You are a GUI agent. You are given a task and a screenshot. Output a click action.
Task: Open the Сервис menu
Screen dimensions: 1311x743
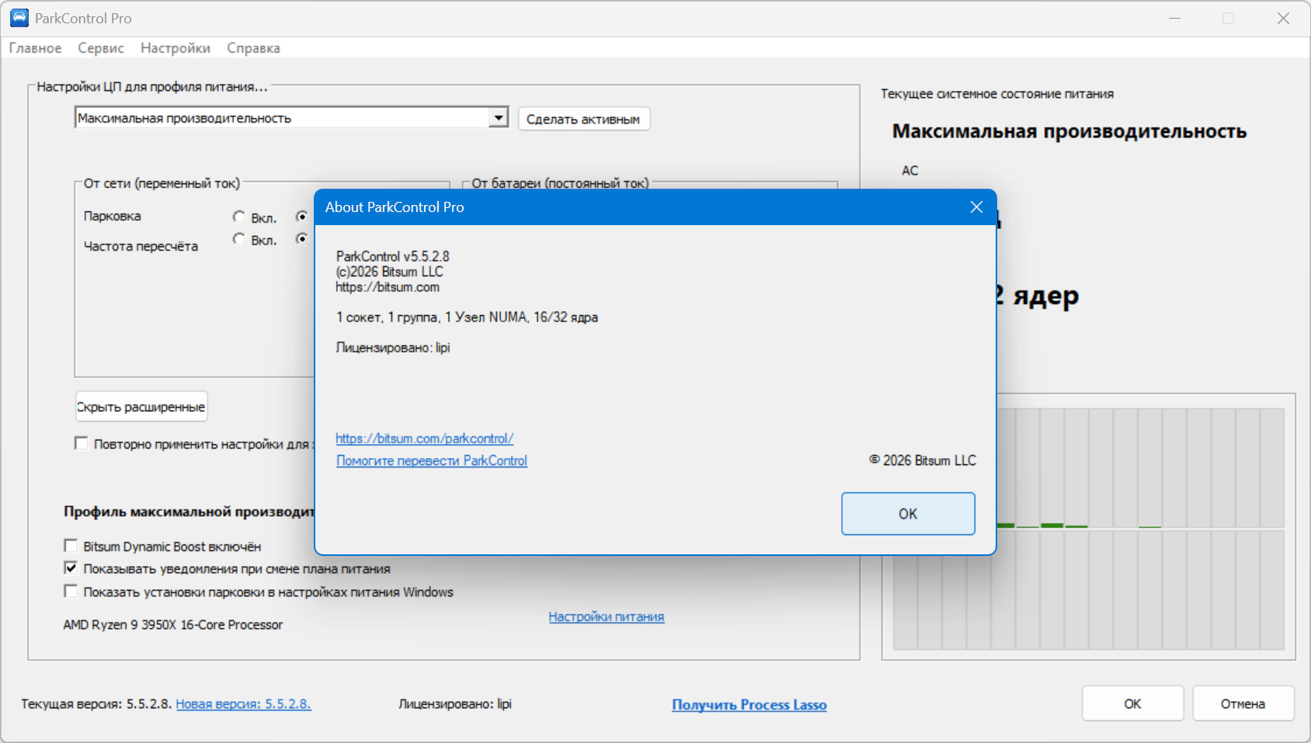101,48
